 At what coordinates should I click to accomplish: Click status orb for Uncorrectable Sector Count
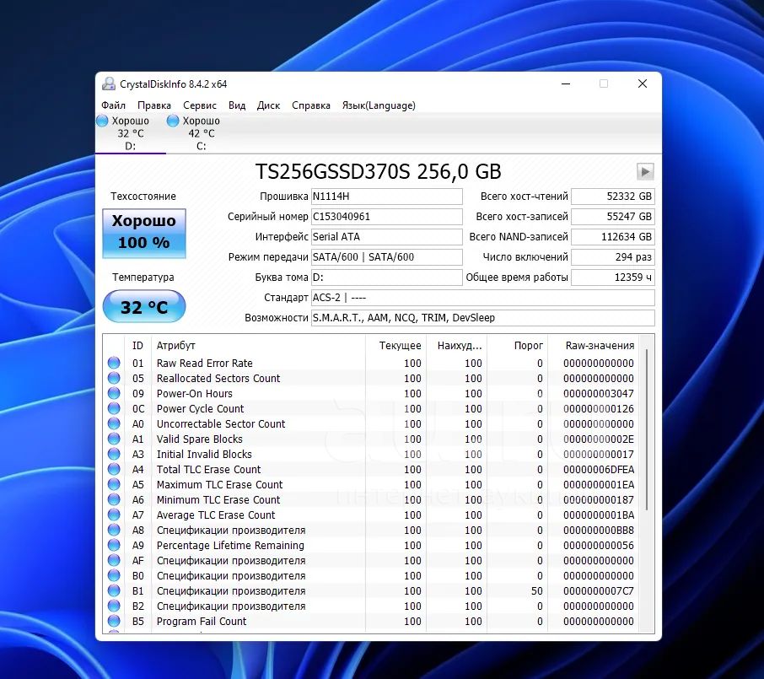pyautogui.click(x=114, y=423)
